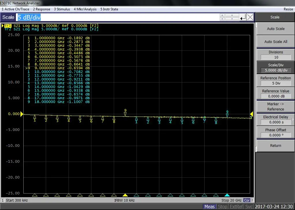The height and width of the screenshot is (210, 295).
Task: Click the yellow reference position arrow at the graph's left edge
Action: tap(22, 114)
